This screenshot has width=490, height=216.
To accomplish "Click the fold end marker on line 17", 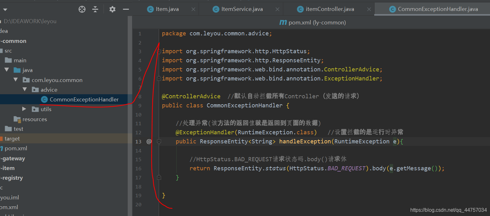I will click(159, 177).
